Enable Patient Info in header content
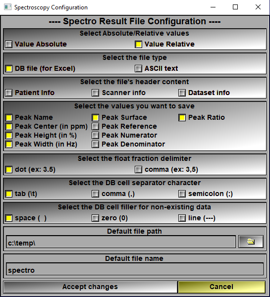Viewport: 270px width, 297px height. [9, 93]
